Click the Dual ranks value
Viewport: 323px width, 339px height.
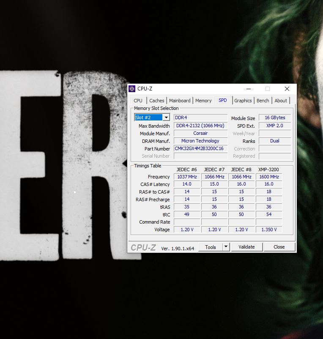[275, 141]
